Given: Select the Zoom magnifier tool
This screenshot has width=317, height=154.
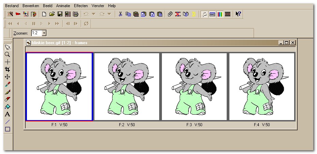Looking at the screenshot, I should tap(7, 55).
